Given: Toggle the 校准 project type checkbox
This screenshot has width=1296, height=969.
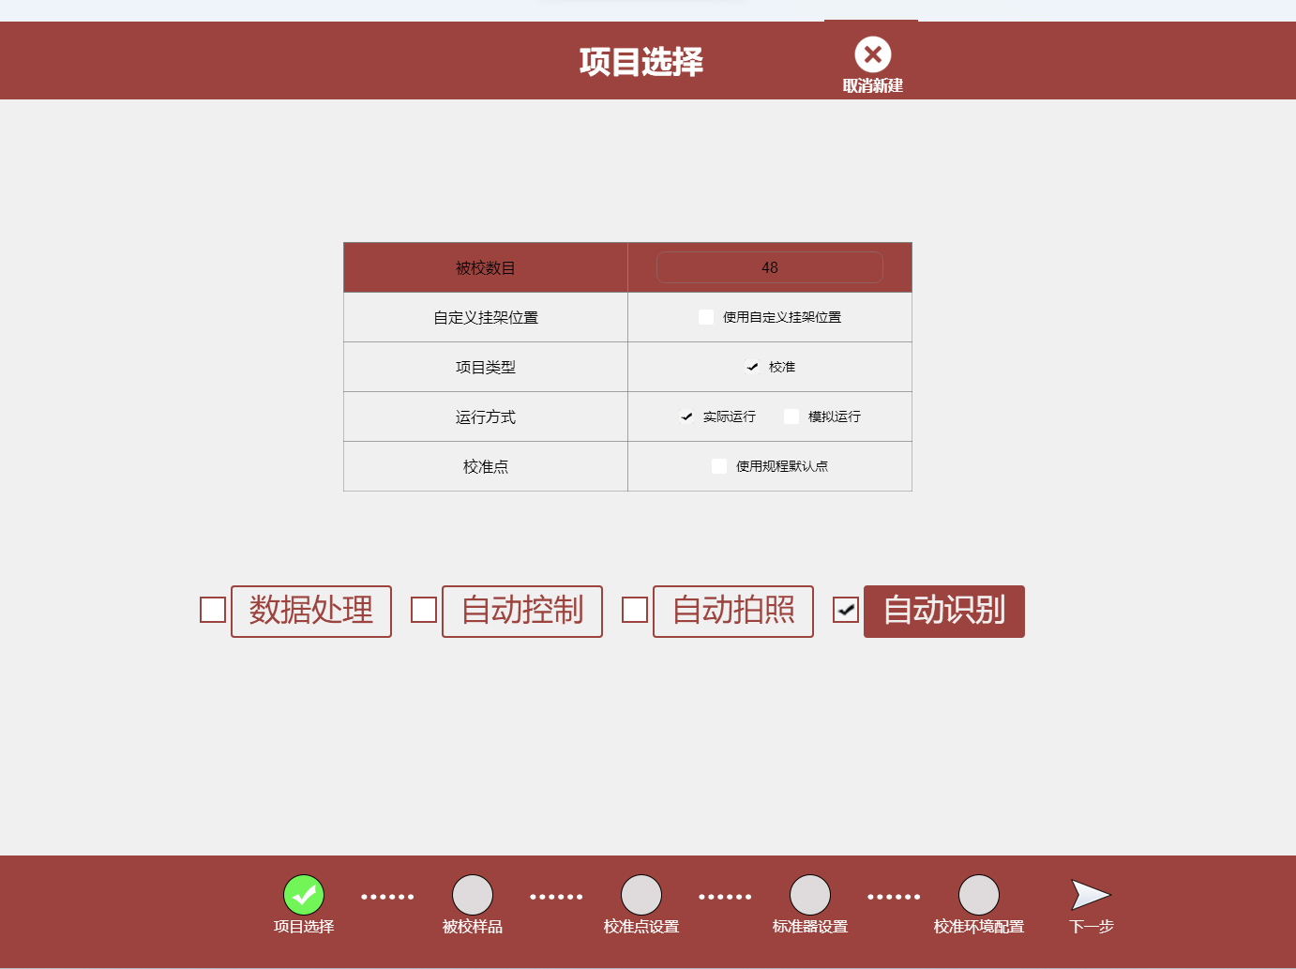Looking at the screenshot, I should [x=752, y=367].
